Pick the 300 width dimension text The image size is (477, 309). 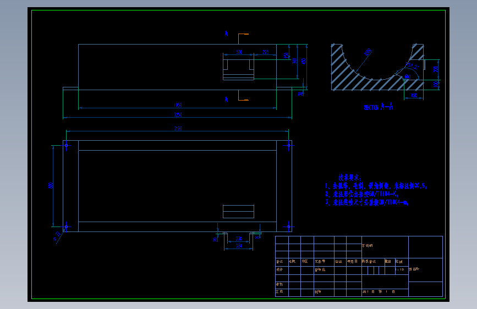239,52
